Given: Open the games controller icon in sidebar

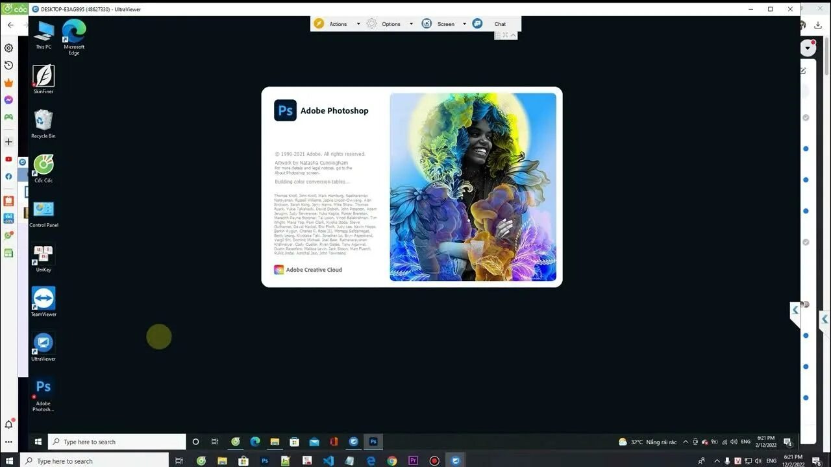Looking at the screenshot, I should (8, 117).
